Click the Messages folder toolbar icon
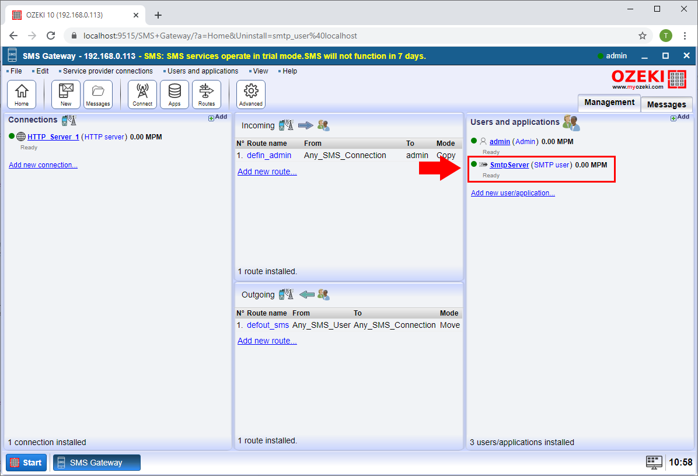 tap(97, 94)
